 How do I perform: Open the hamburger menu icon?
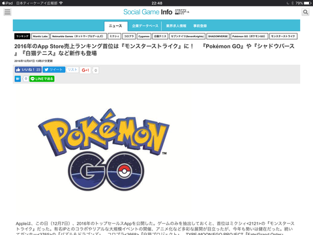(7, 12)
